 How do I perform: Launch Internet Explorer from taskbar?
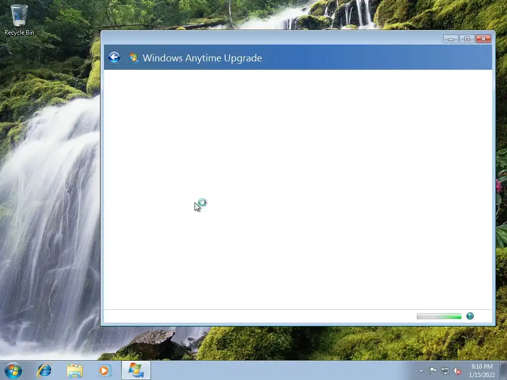(x=44, y=370)
